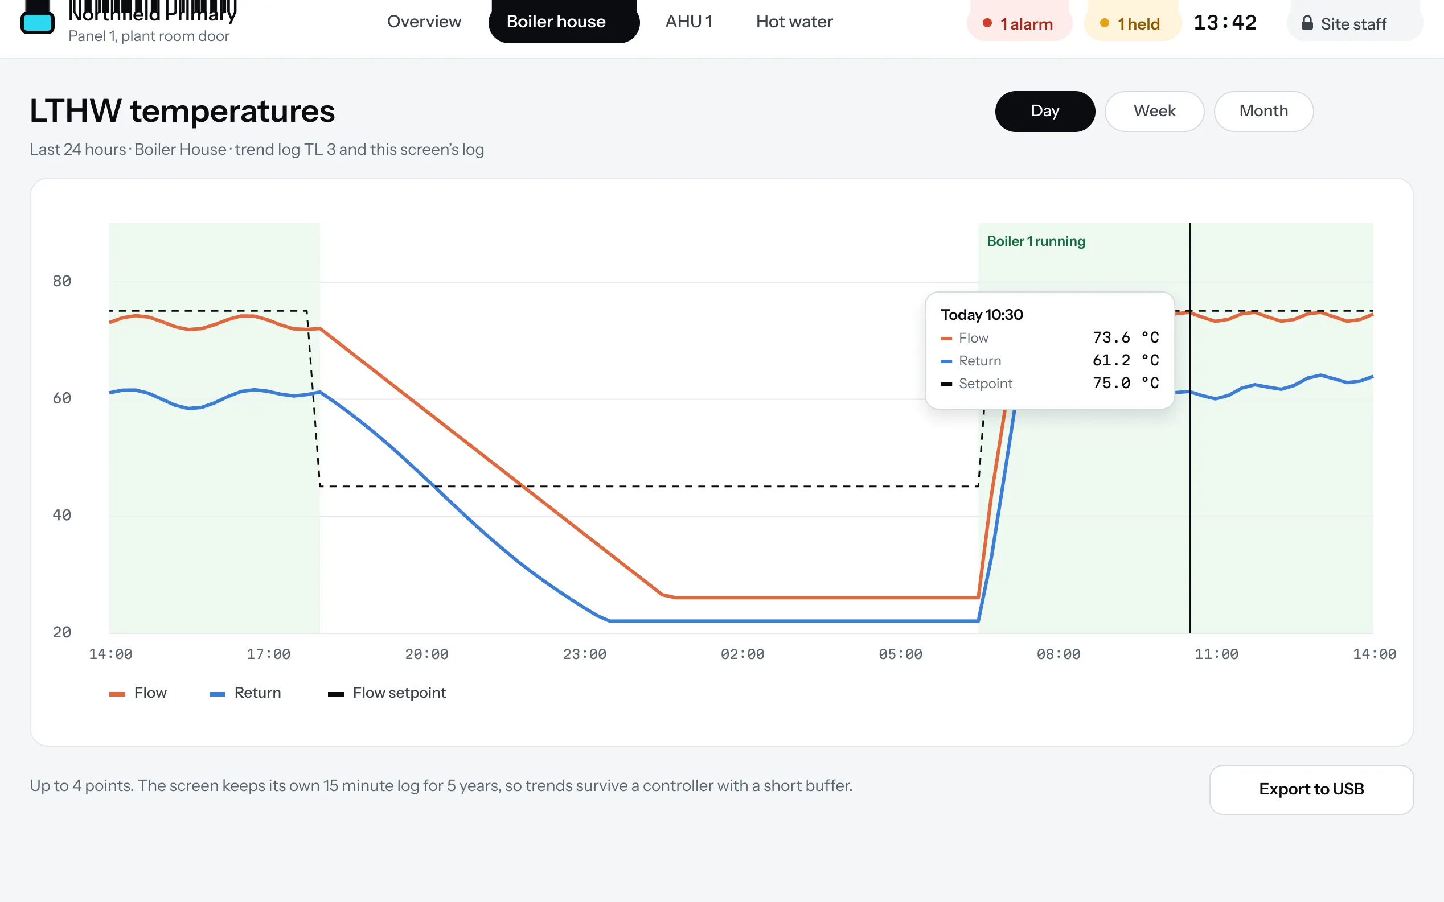Open the Overview tab
This screenshot has height=902, width=1444.
pyautogui.click(x=424, y=22)
